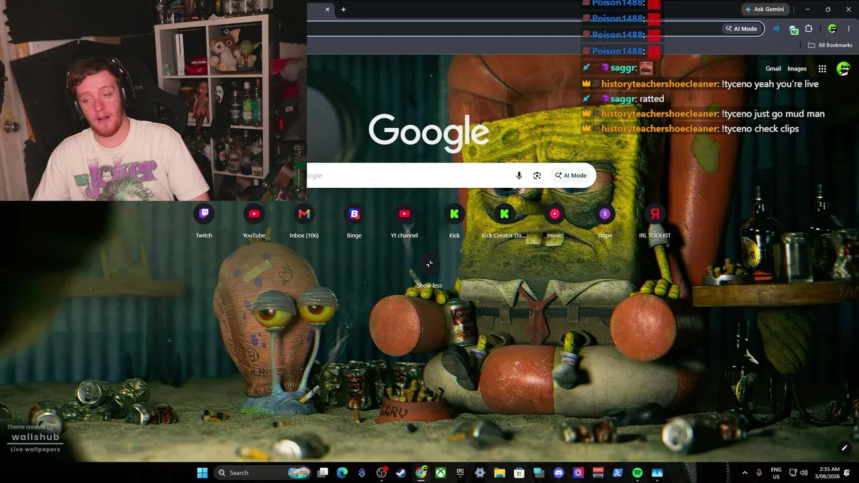Open the Chrome three-dot menu
Image resolution: width=859 pixels, height=483 pixels.
pos(848,29)
